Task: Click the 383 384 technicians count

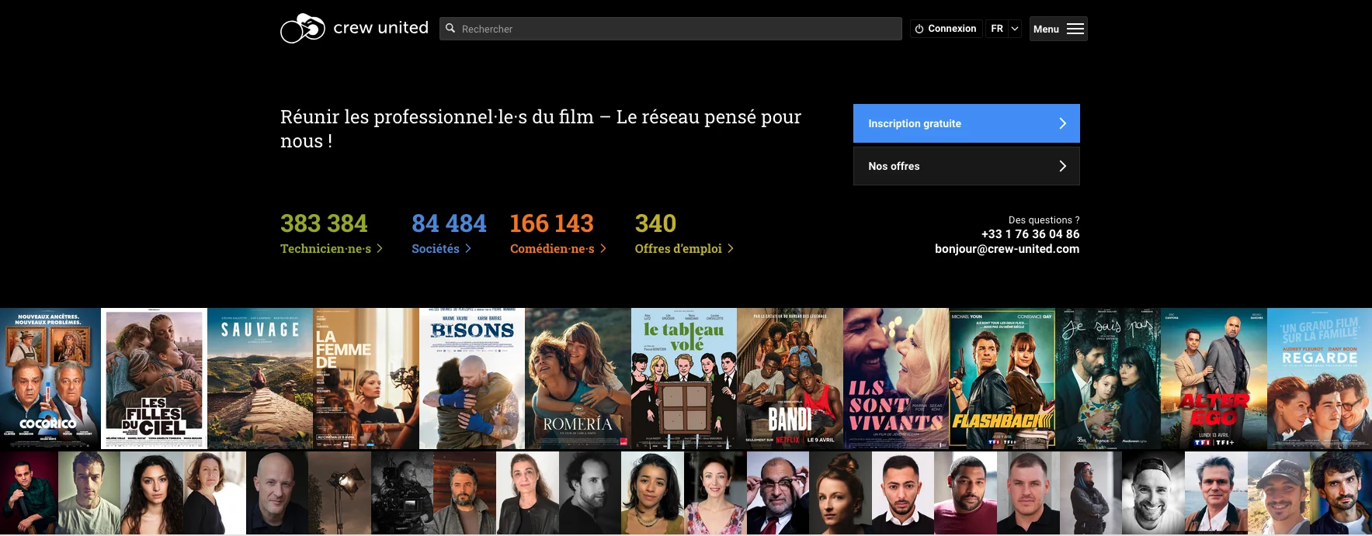Action: 324,223
